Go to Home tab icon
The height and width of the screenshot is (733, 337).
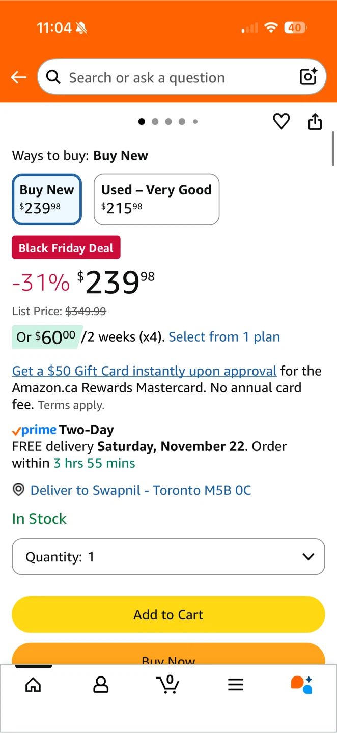tap(33, 685)
